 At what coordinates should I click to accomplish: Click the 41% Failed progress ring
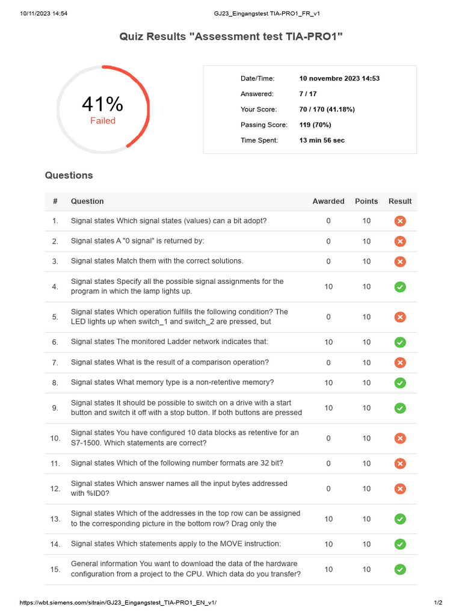103,110
